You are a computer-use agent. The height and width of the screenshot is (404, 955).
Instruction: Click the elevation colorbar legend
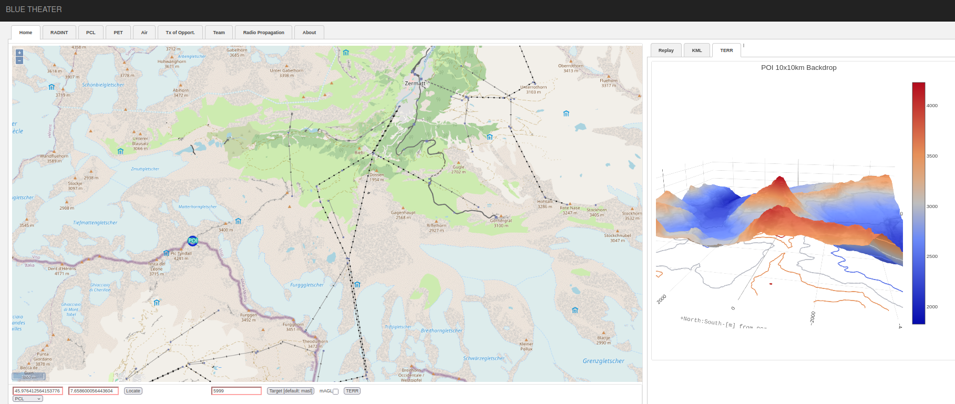pyautogui.click(x=918, y=203)
